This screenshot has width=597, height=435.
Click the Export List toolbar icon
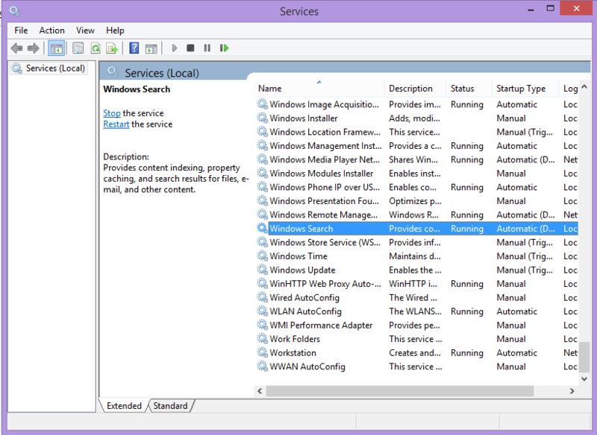[x=113, y=48]
